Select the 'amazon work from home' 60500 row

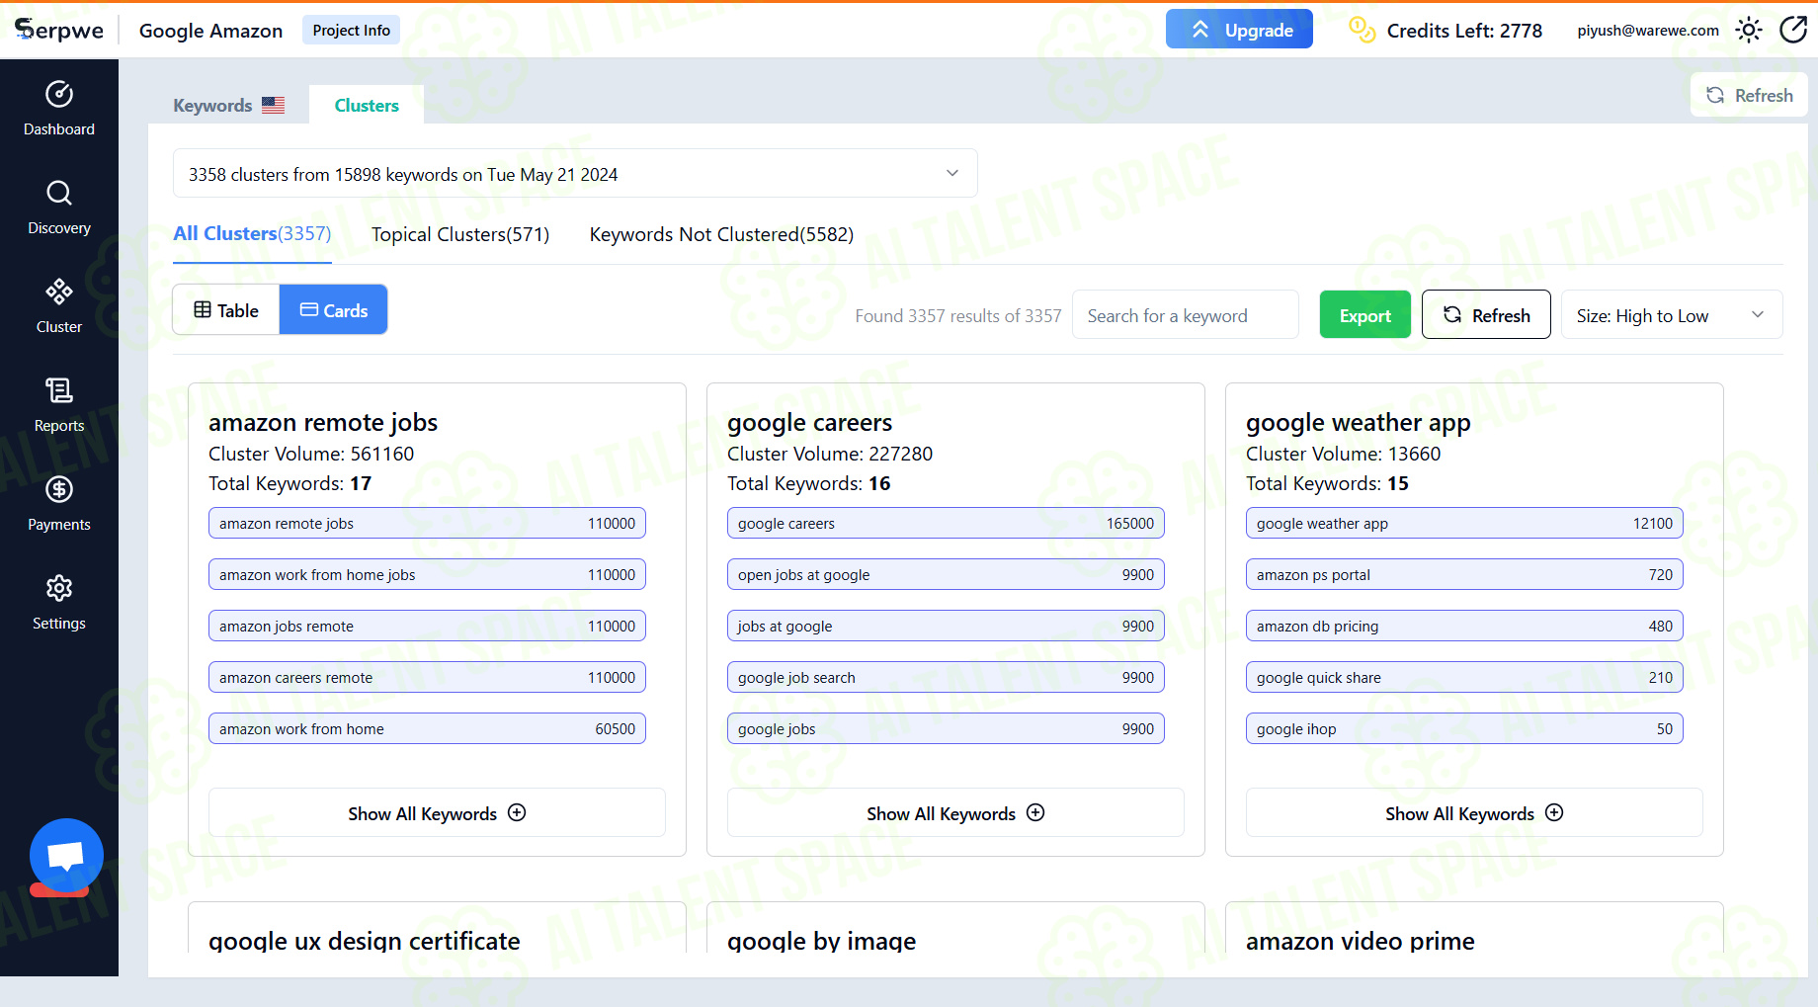coord(427,728)
